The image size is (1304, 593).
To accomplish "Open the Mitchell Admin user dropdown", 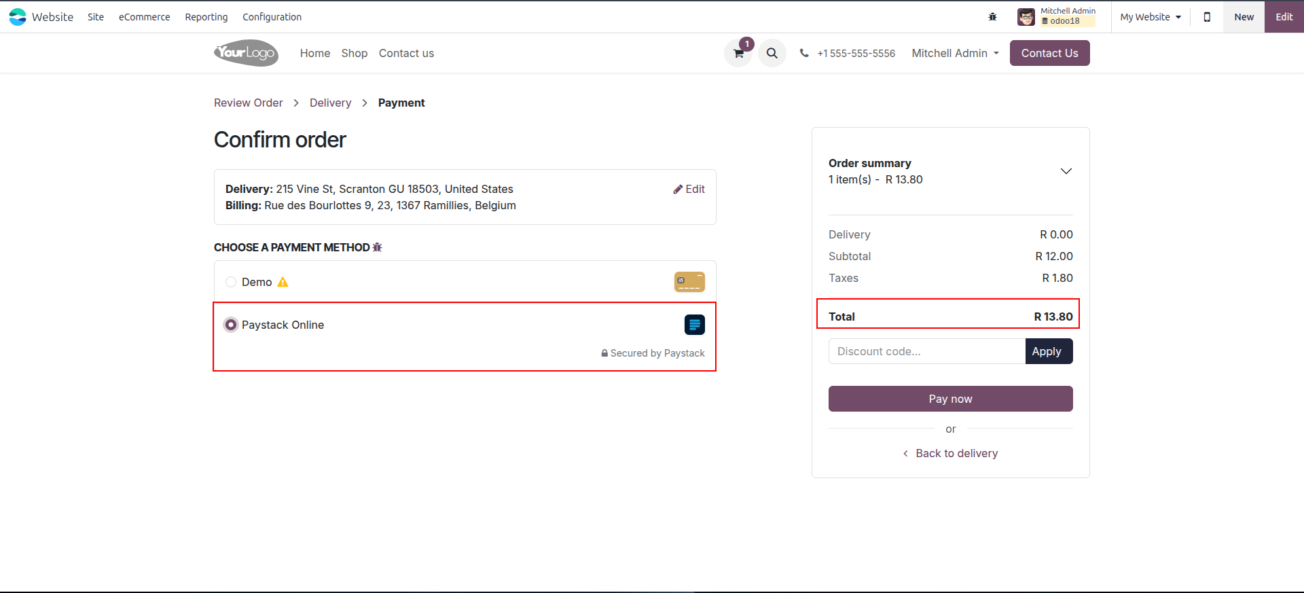I will (955, 53).
